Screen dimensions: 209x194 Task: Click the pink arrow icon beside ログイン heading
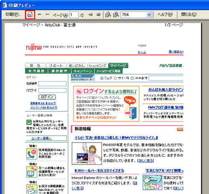pyautogui.click(x=79, y=92)
